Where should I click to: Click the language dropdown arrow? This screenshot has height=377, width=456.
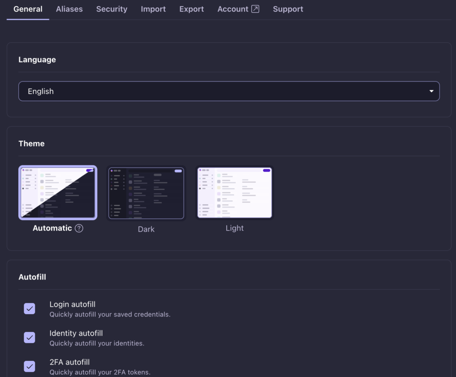pos(431,91)
